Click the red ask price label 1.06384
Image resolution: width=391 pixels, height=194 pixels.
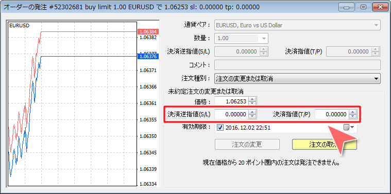click(x=148, y=31)
